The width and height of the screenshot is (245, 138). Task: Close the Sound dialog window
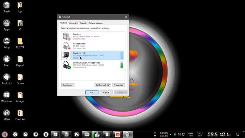click(x=126, y=17)
